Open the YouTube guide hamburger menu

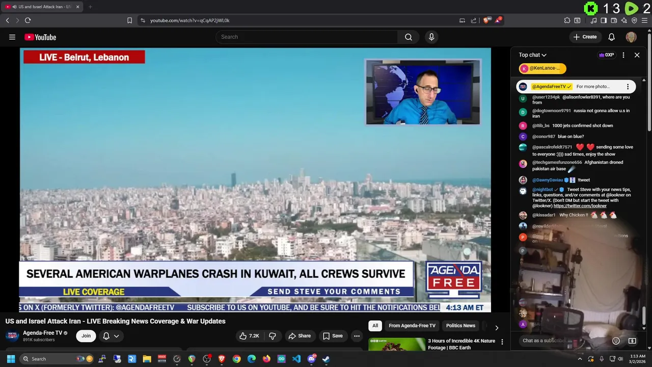pos(12,37)
